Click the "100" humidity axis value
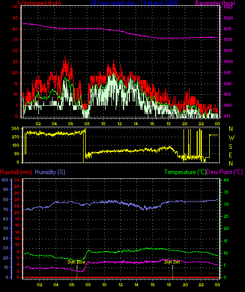The image size is (245, 292). click(5, 180)
